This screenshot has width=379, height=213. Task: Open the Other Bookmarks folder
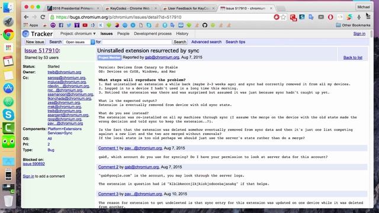353,25
